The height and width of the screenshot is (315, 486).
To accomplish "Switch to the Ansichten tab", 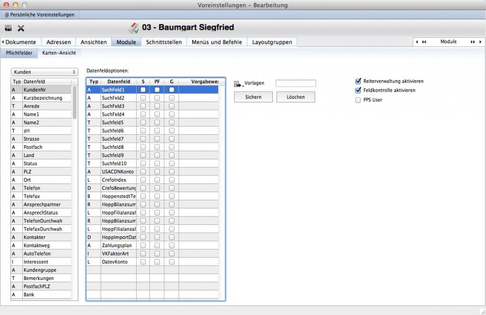I will point(93,42).
